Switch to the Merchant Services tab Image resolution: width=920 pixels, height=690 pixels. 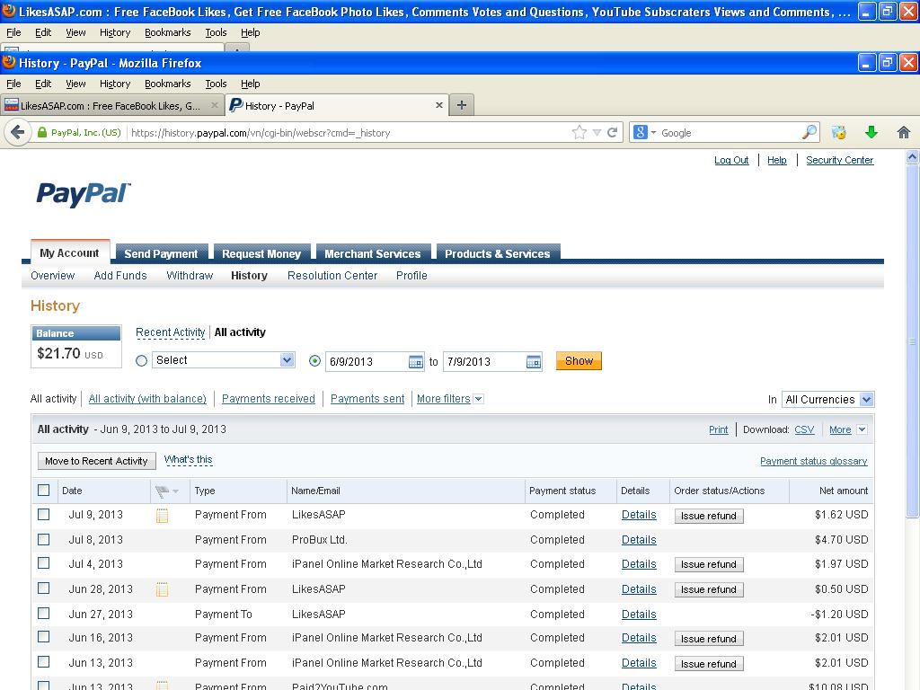click(x=373, y=253)
